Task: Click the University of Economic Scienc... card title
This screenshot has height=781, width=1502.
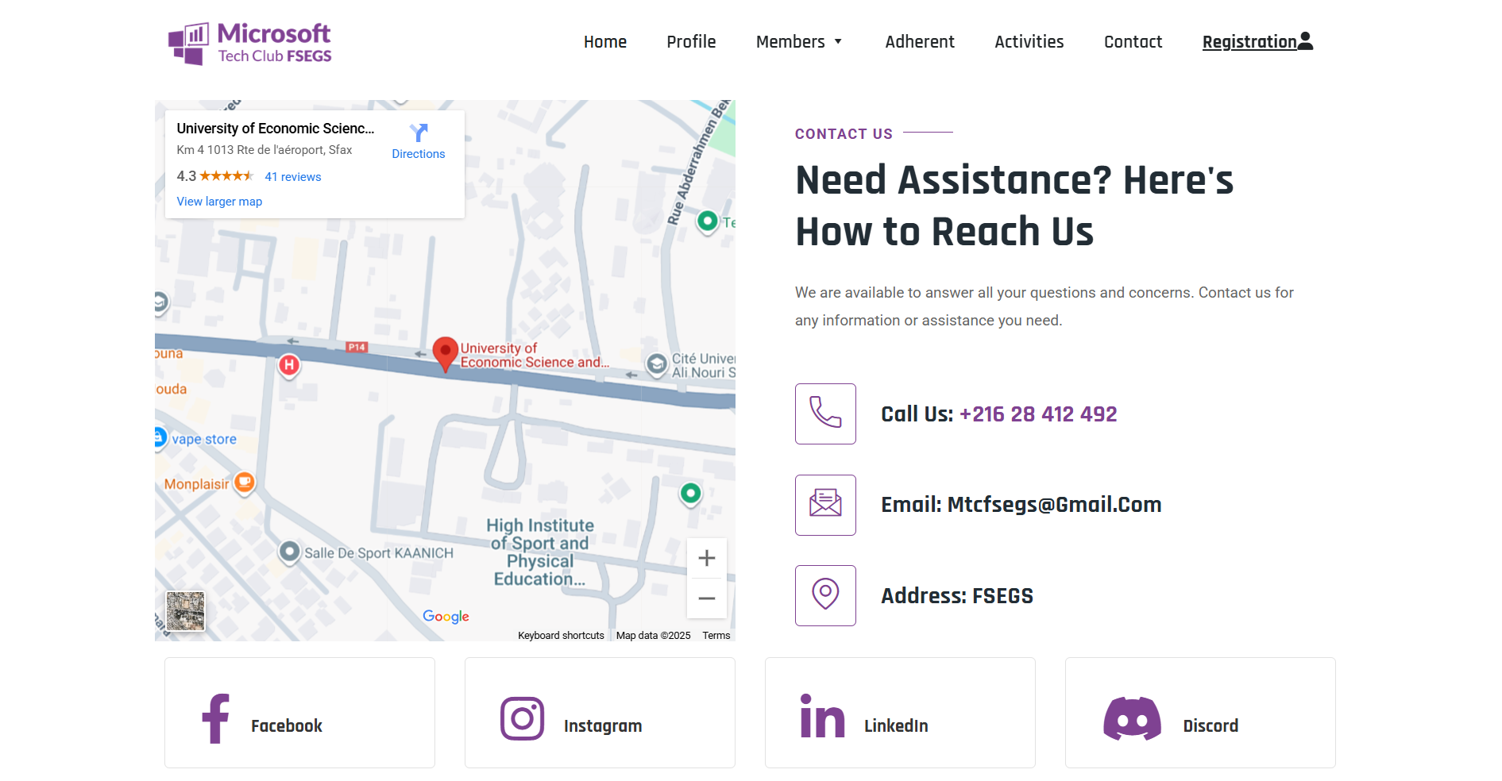Action: 275,129
